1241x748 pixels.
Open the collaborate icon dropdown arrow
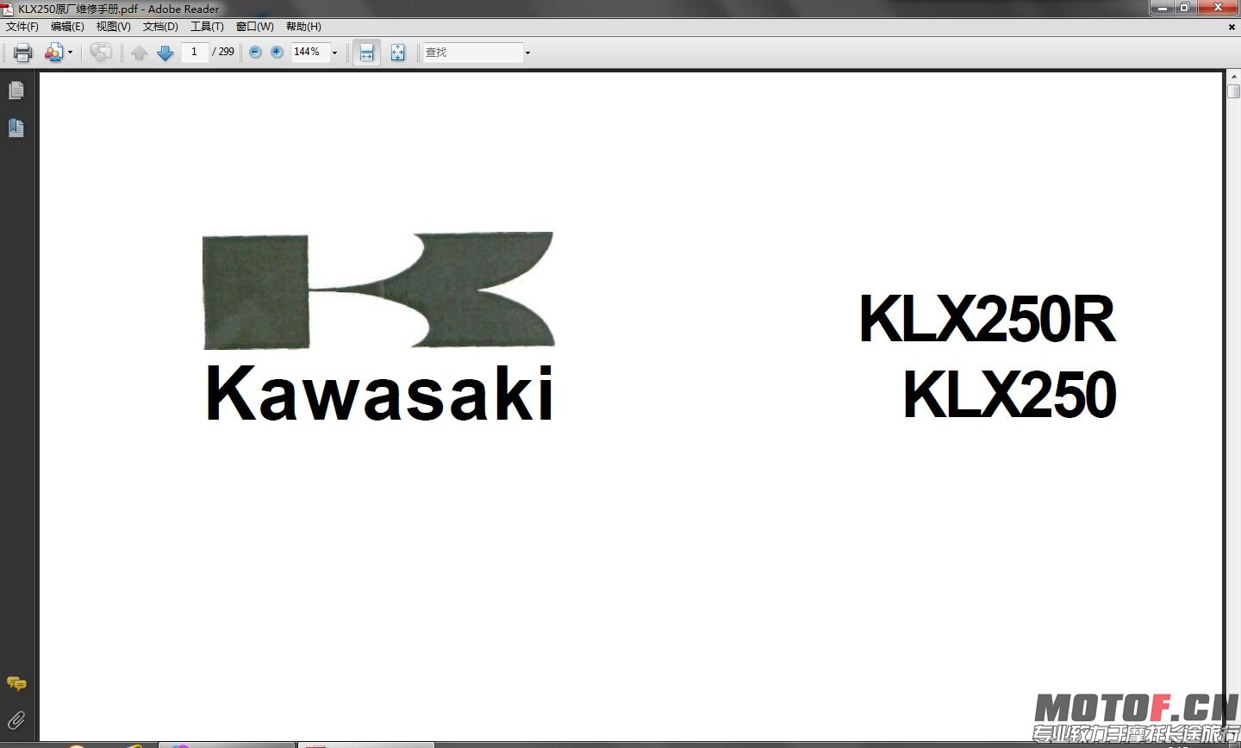70,53
